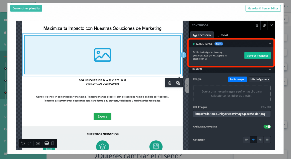Image resolution: width=291 pixels, height=159 pixels.
Task: Switch to desktop view icon in bottom toolbar
Action: point(47,143)
